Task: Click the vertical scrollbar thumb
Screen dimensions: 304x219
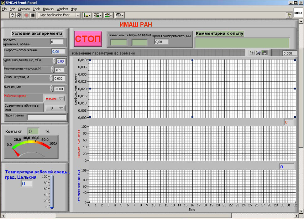Action: (301, 97)
